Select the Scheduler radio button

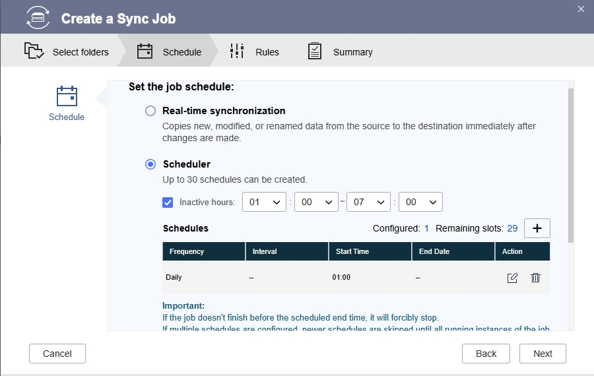coord(150,164)
